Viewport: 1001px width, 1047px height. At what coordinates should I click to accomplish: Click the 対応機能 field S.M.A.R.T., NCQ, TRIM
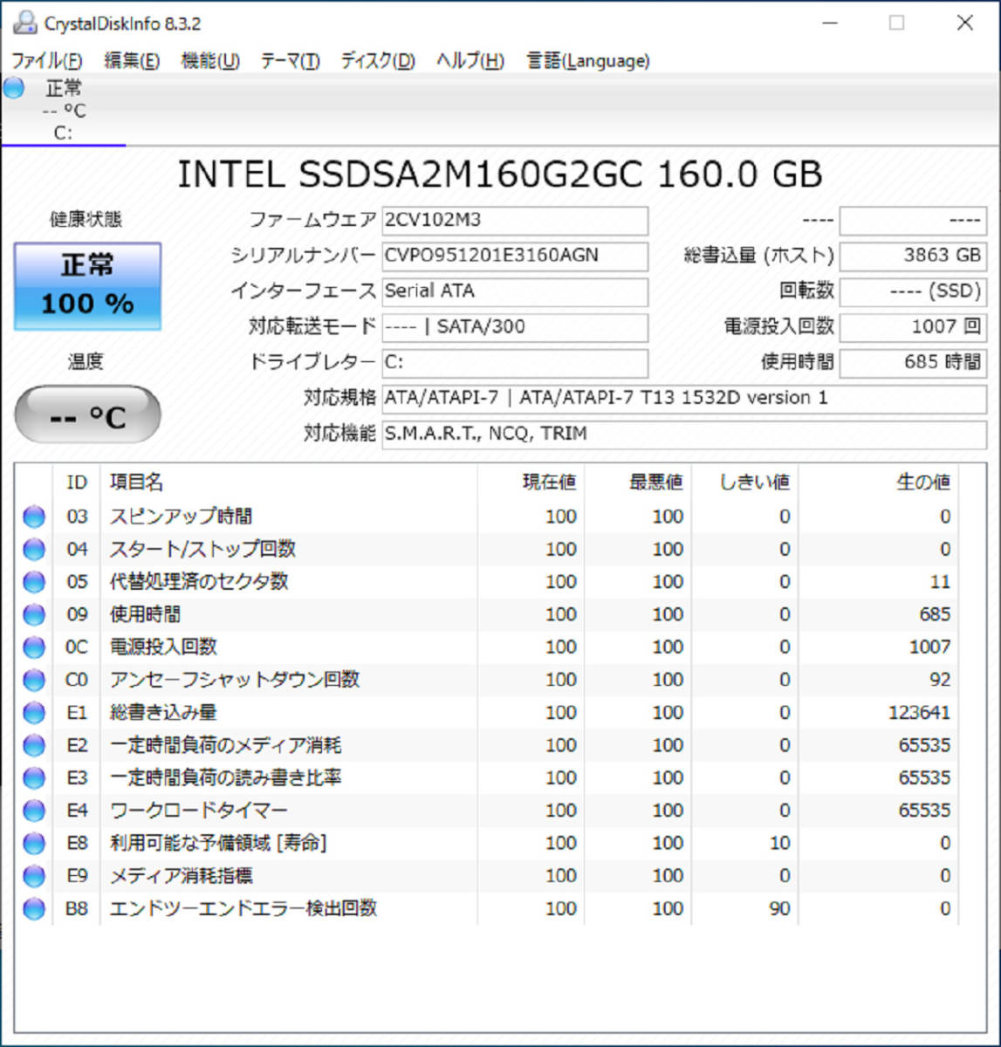click(x=684, y=435)
